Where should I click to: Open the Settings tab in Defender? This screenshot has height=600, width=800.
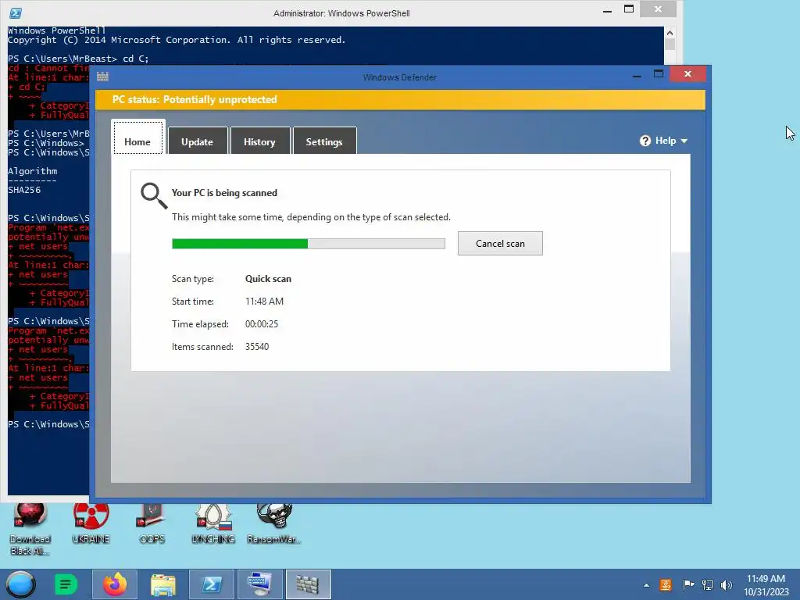coord(324,141)
